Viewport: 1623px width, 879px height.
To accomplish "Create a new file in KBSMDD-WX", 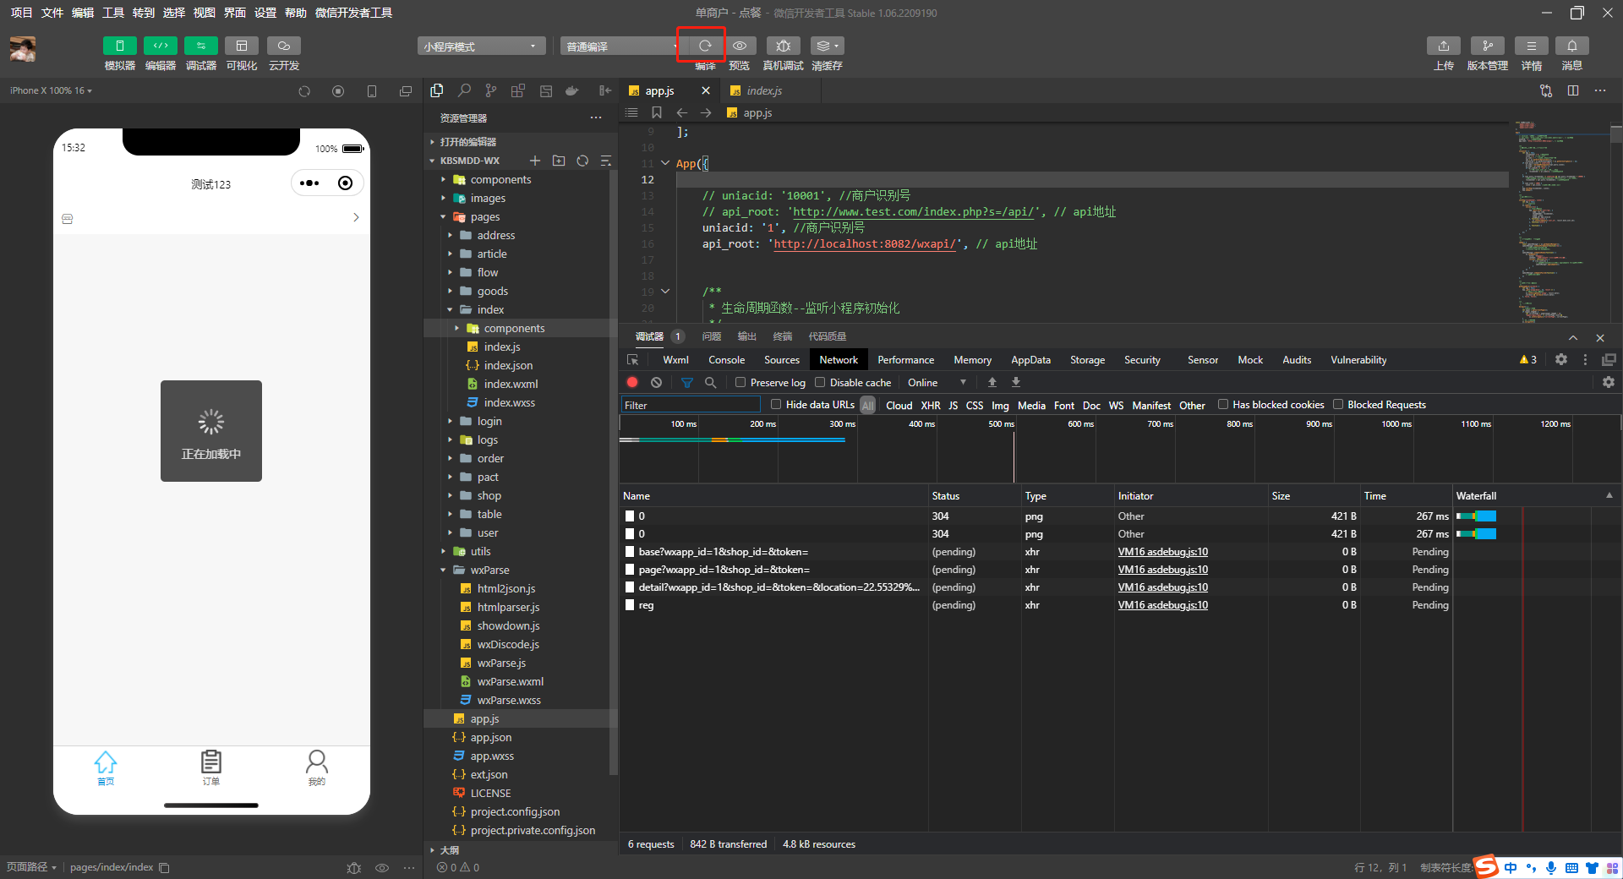I will (534, 161).
